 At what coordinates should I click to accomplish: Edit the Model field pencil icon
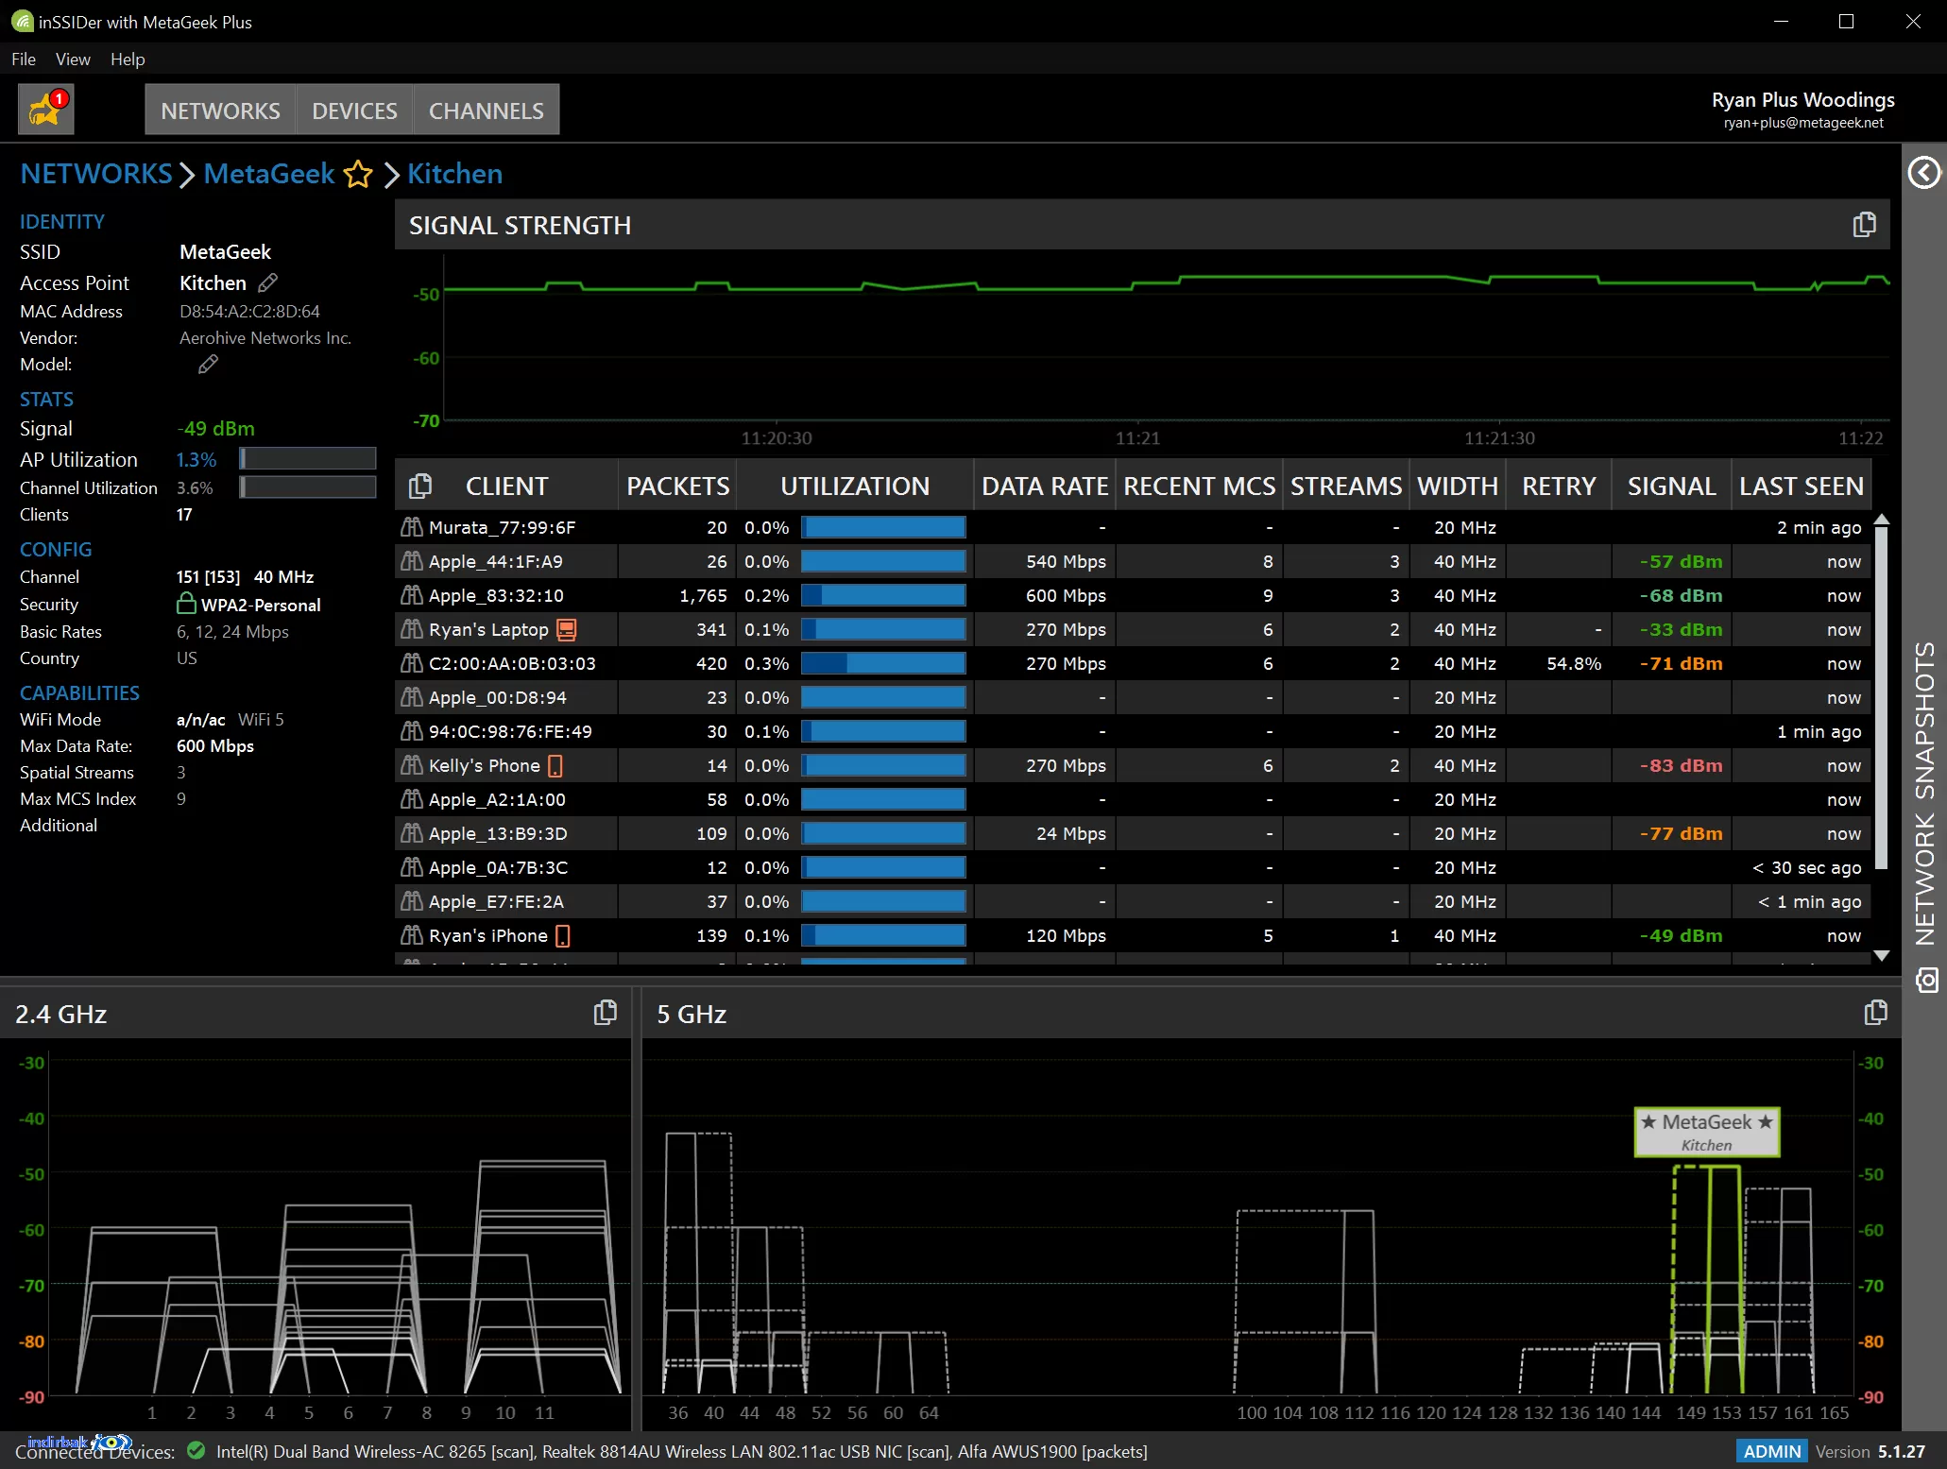click(208, 365)
